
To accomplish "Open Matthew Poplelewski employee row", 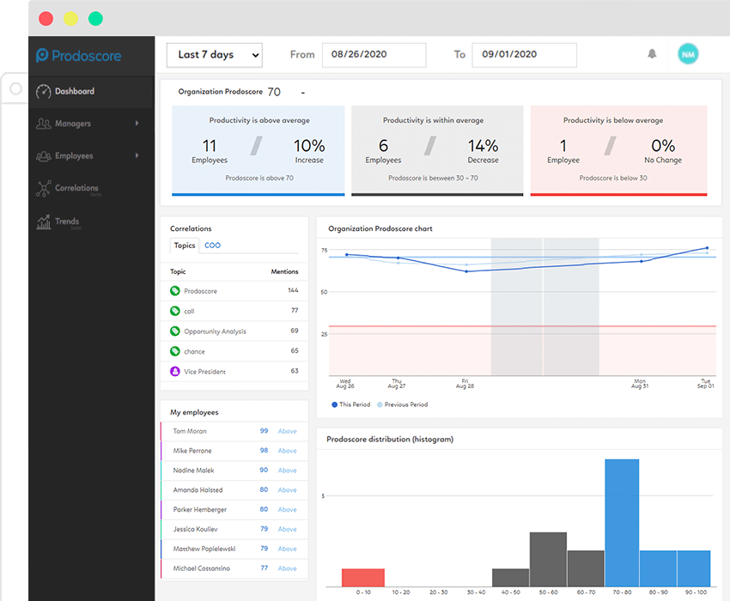I will [x=234, y=549].
